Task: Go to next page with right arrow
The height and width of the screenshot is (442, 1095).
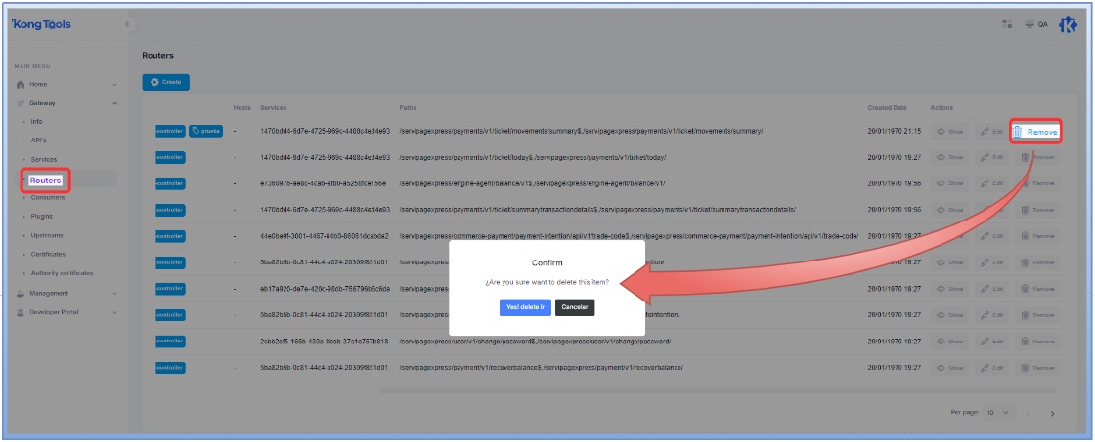Action: pyautogui.click(x=1052, y=414)
